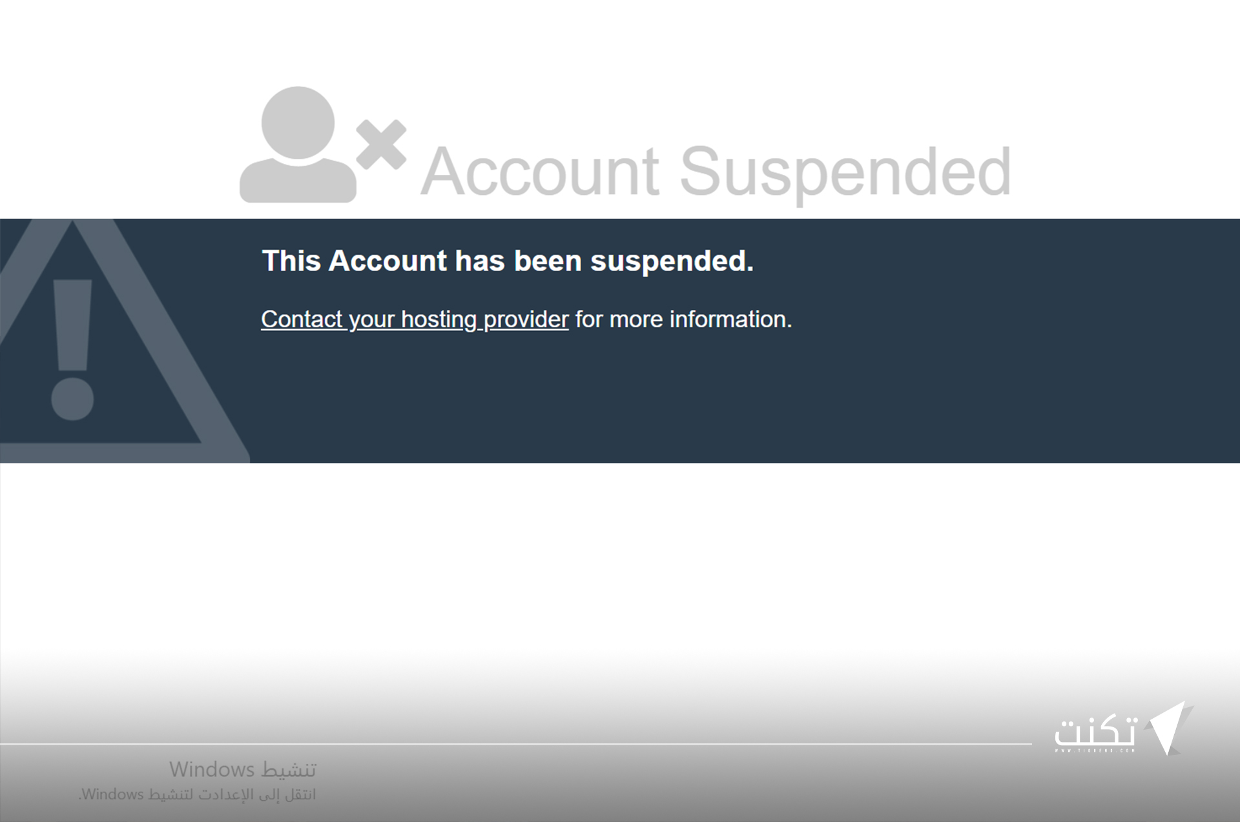1240x822 pixels.
Task: Click the word provider in the underlined link
Action: coord(526,320)
